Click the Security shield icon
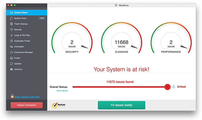This screenshot has height=120, width=202. 11,30
